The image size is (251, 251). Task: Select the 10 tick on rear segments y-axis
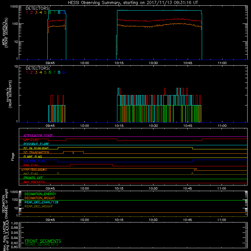tap(16, 66)
